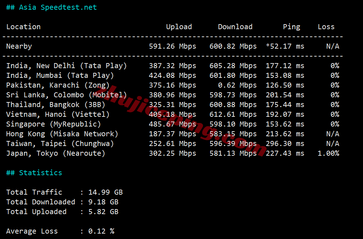Click Karachi upload 375.16 Mbps

tap(172, 85)
